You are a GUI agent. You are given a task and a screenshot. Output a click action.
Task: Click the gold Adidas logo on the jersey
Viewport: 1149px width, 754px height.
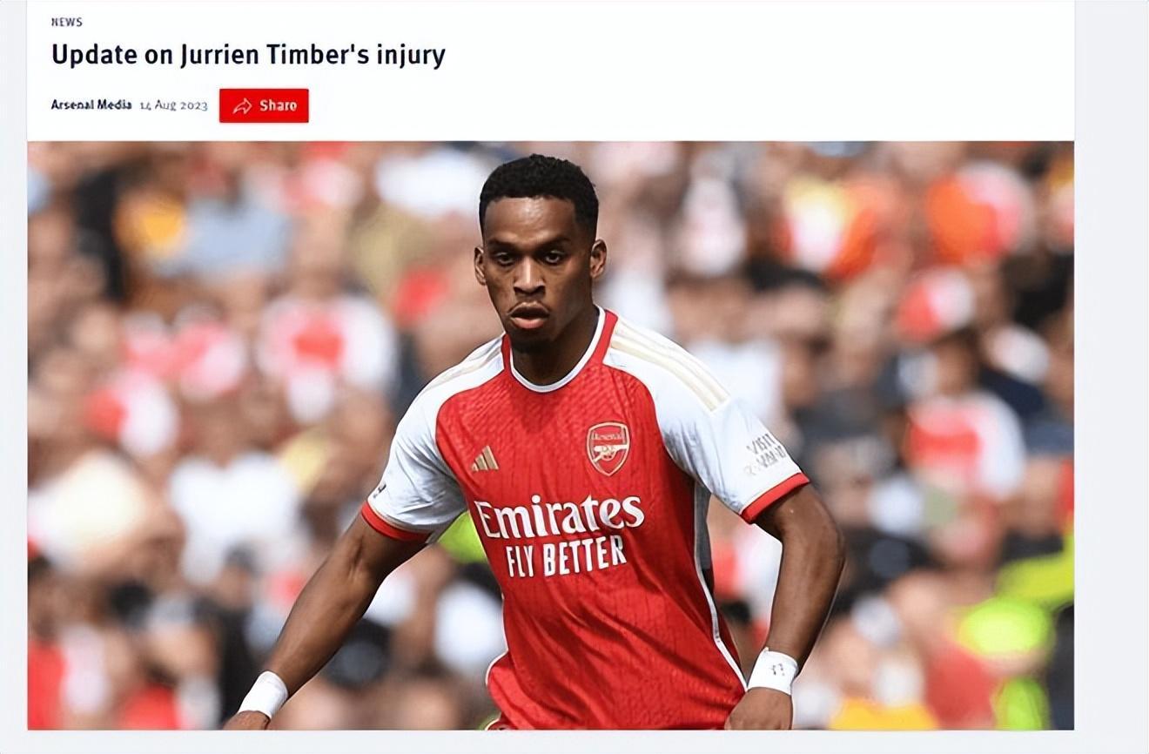click(x=485, y=459)
